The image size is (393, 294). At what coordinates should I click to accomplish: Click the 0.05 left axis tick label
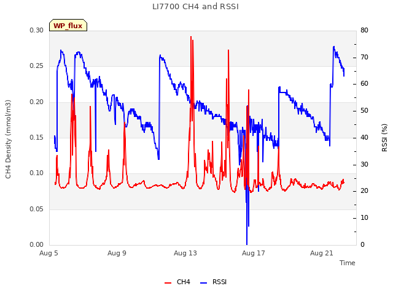pyautogui.click(x=37, y=209)
